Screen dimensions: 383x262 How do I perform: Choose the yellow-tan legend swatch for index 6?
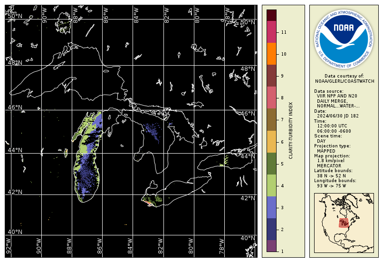271,142
